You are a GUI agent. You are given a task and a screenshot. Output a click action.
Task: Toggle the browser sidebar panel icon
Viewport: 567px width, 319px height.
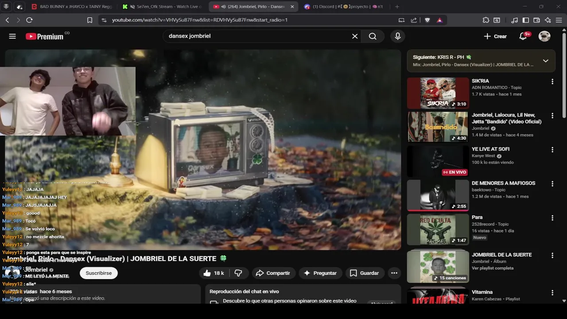526,20
